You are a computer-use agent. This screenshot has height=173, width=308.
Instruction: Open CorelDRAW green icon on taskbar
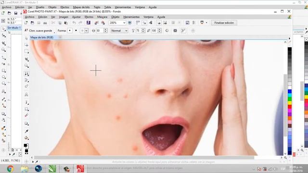[52, 169]
